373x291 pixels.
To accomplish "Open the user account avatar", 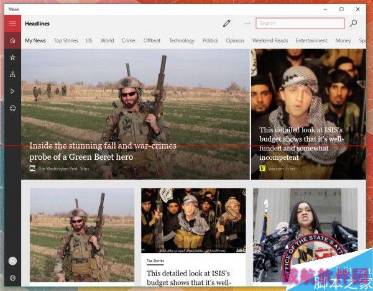I will (x=12, y=261).
